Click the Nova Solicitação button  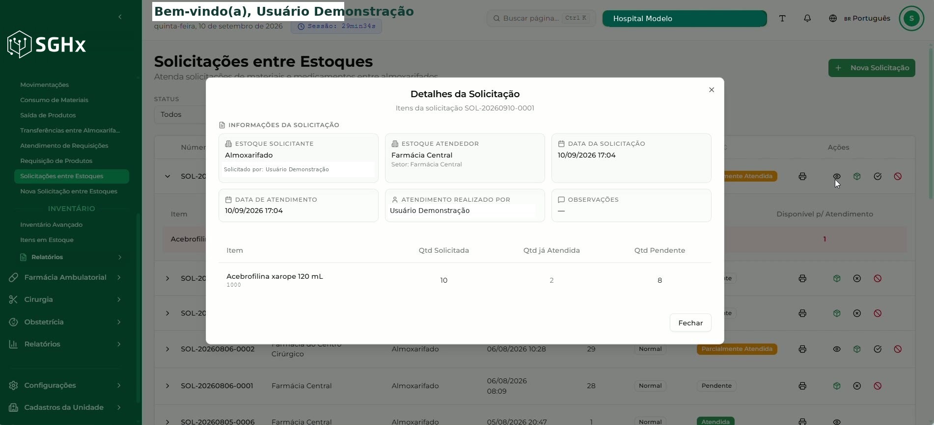click(872, 68)
